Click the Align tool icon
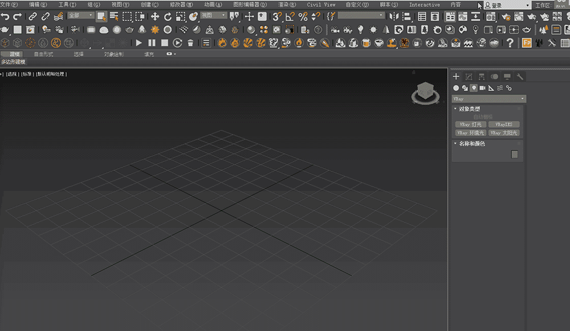570x331 pixels. tap(406, 17)
